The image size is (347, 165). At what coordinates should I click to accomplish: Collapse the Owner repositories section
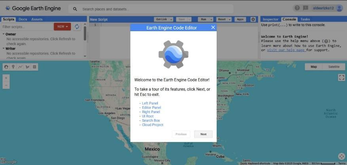point(4,34)
